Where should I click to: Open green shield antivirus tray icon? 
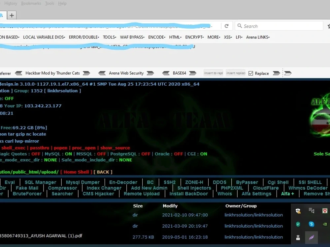point(298,224)
